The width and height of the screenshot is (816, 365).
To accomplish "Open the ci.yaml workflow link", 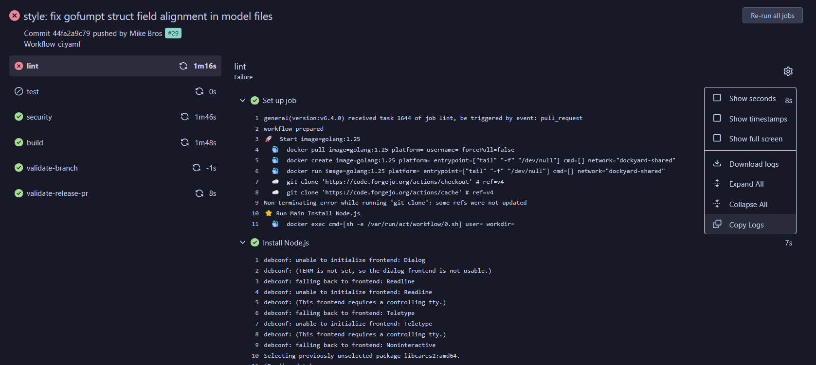I will [69, 44].
